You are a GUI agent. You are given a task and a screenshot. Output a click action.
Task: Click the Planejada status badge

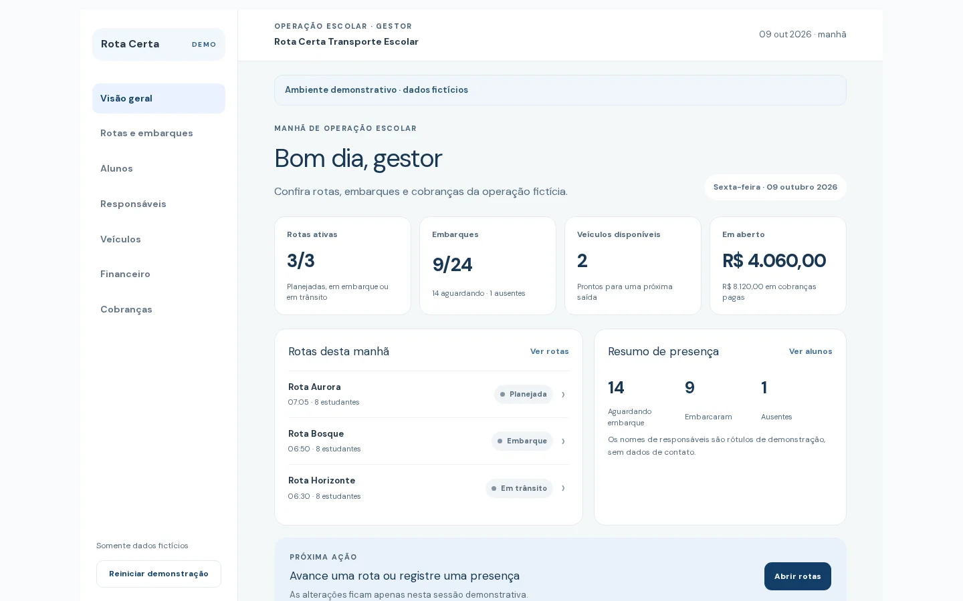click(524, 395)
